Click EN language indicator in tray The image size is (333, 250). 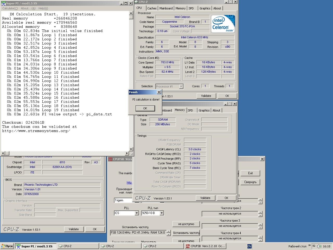[249, 246]
